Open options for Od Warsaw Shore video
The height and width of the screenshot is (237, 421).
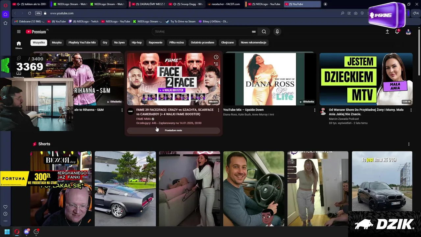[x=411, y=110]
